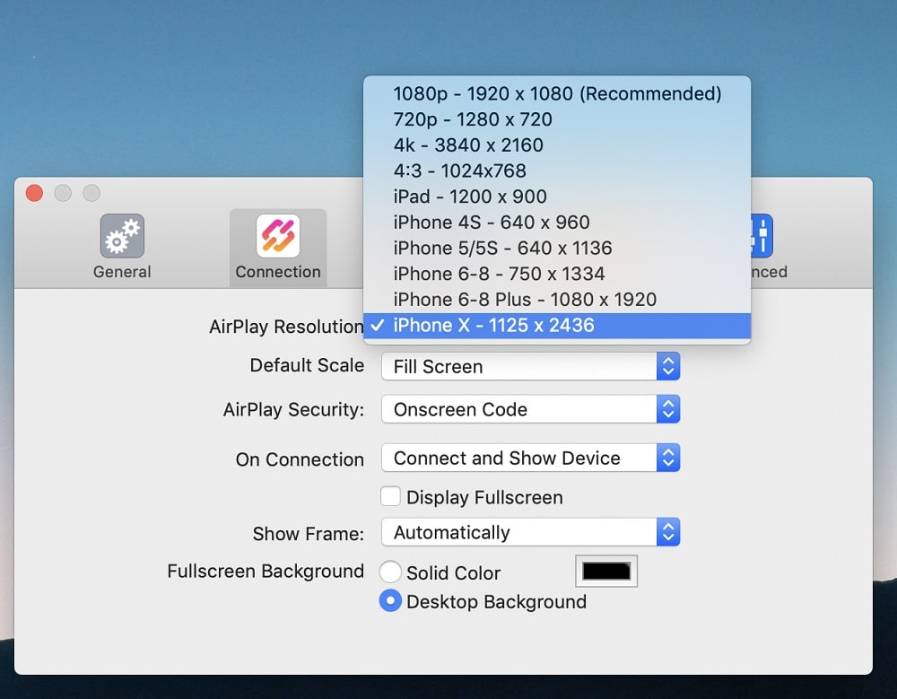Close the preferences window with red button
The image size is (897, 699).
(35, 193)
